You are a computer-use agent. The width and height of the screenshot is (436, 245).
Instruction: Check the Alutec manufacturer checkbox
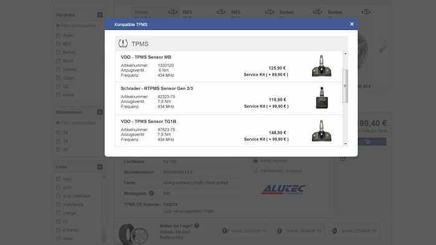point(58,36)
